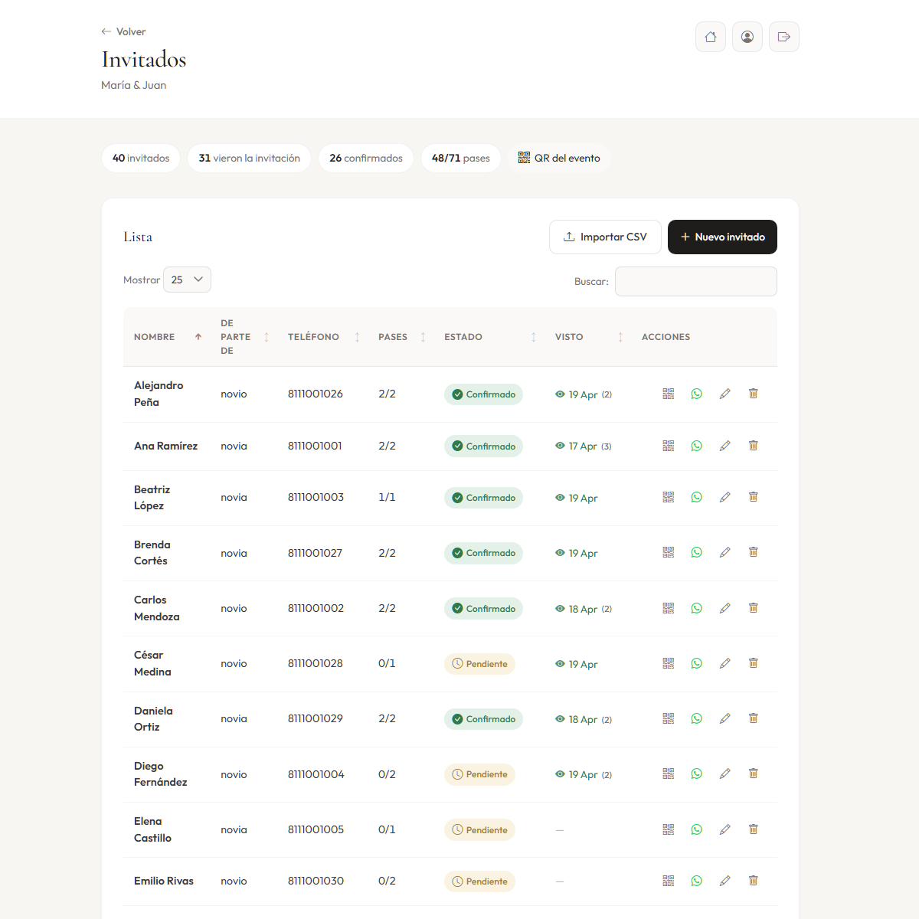
Task: Click Pendiente status of Diego Fernández
Action: (x=479, y=774)
